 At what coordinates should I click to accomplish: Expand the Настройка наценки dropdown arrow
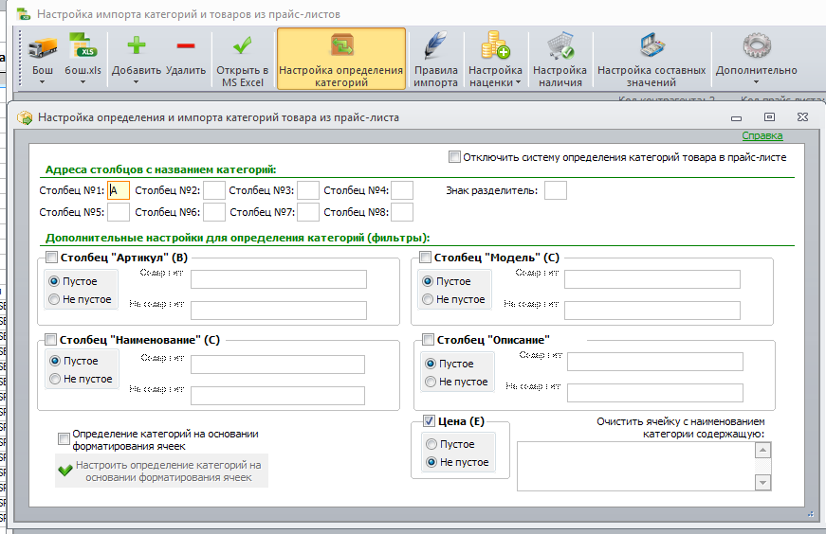click(519, 82)
